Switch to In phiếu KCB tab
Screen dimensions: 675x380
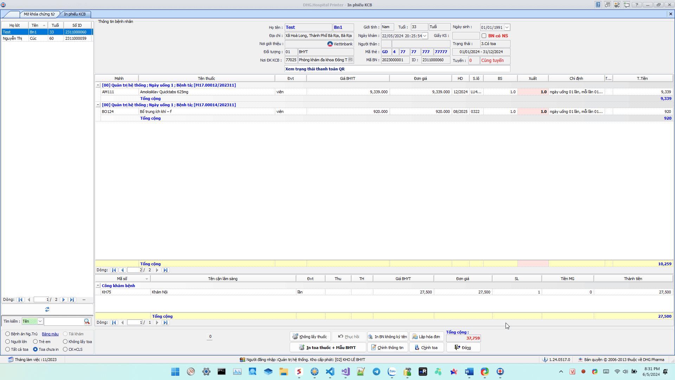(75, 14)
